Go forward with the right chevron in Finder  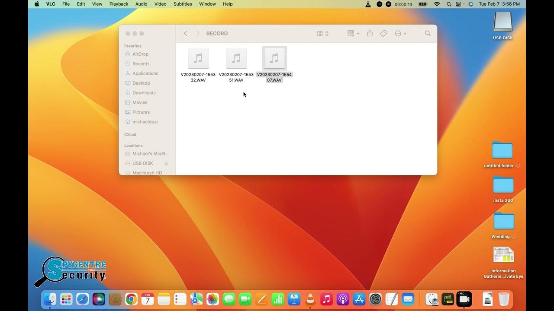tap(198, 33)
